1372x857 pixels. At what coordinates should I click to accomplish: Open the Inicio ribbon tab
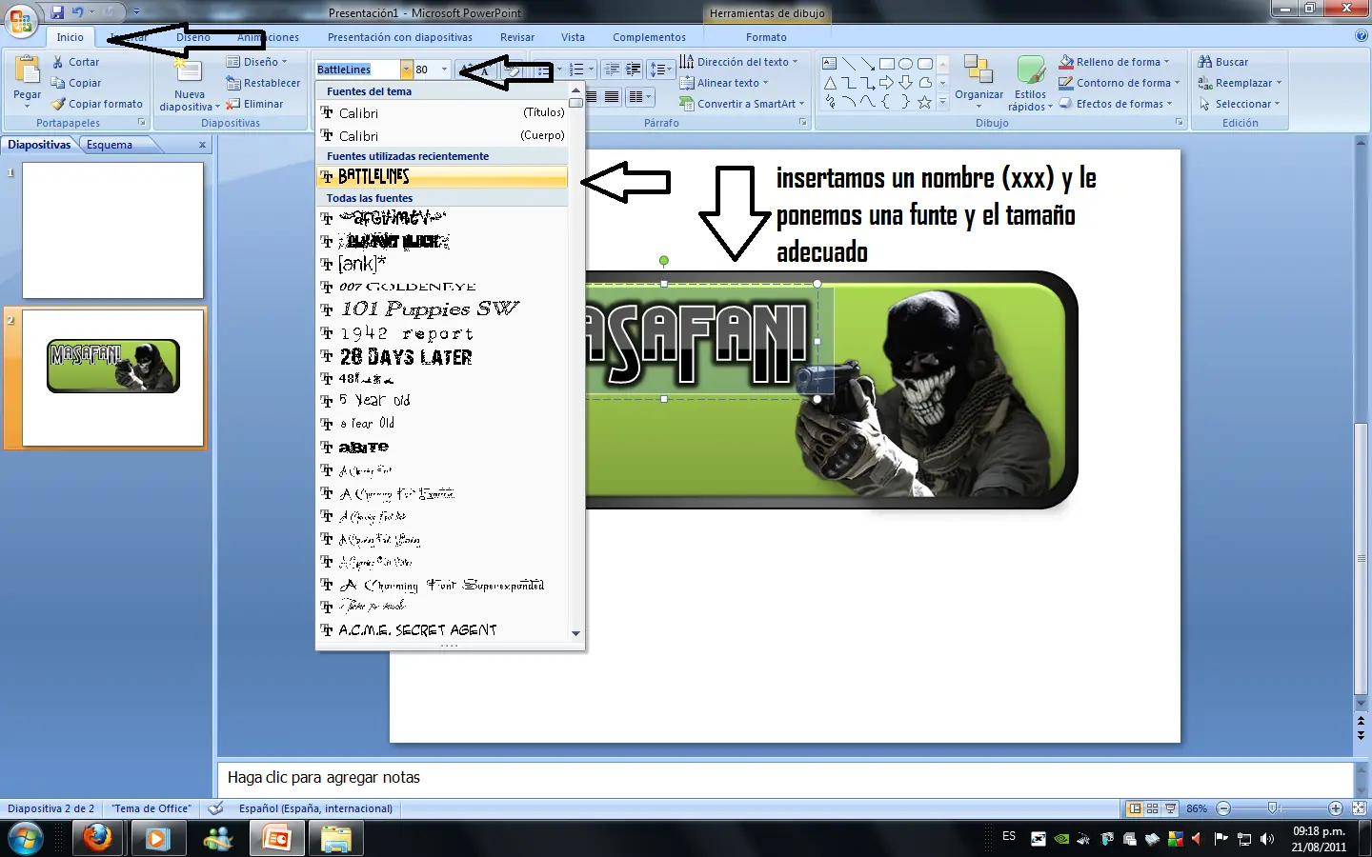[x=70, y=37]
